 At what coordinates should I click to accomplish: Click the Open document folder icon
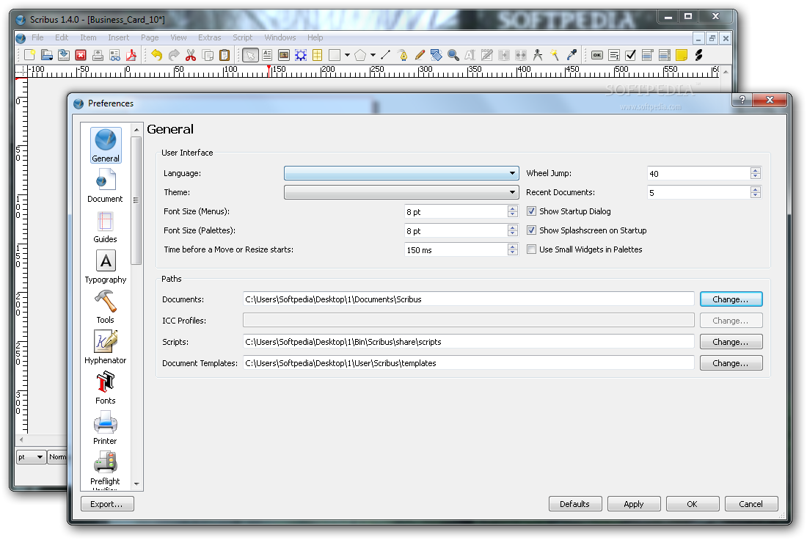(47, 55)
